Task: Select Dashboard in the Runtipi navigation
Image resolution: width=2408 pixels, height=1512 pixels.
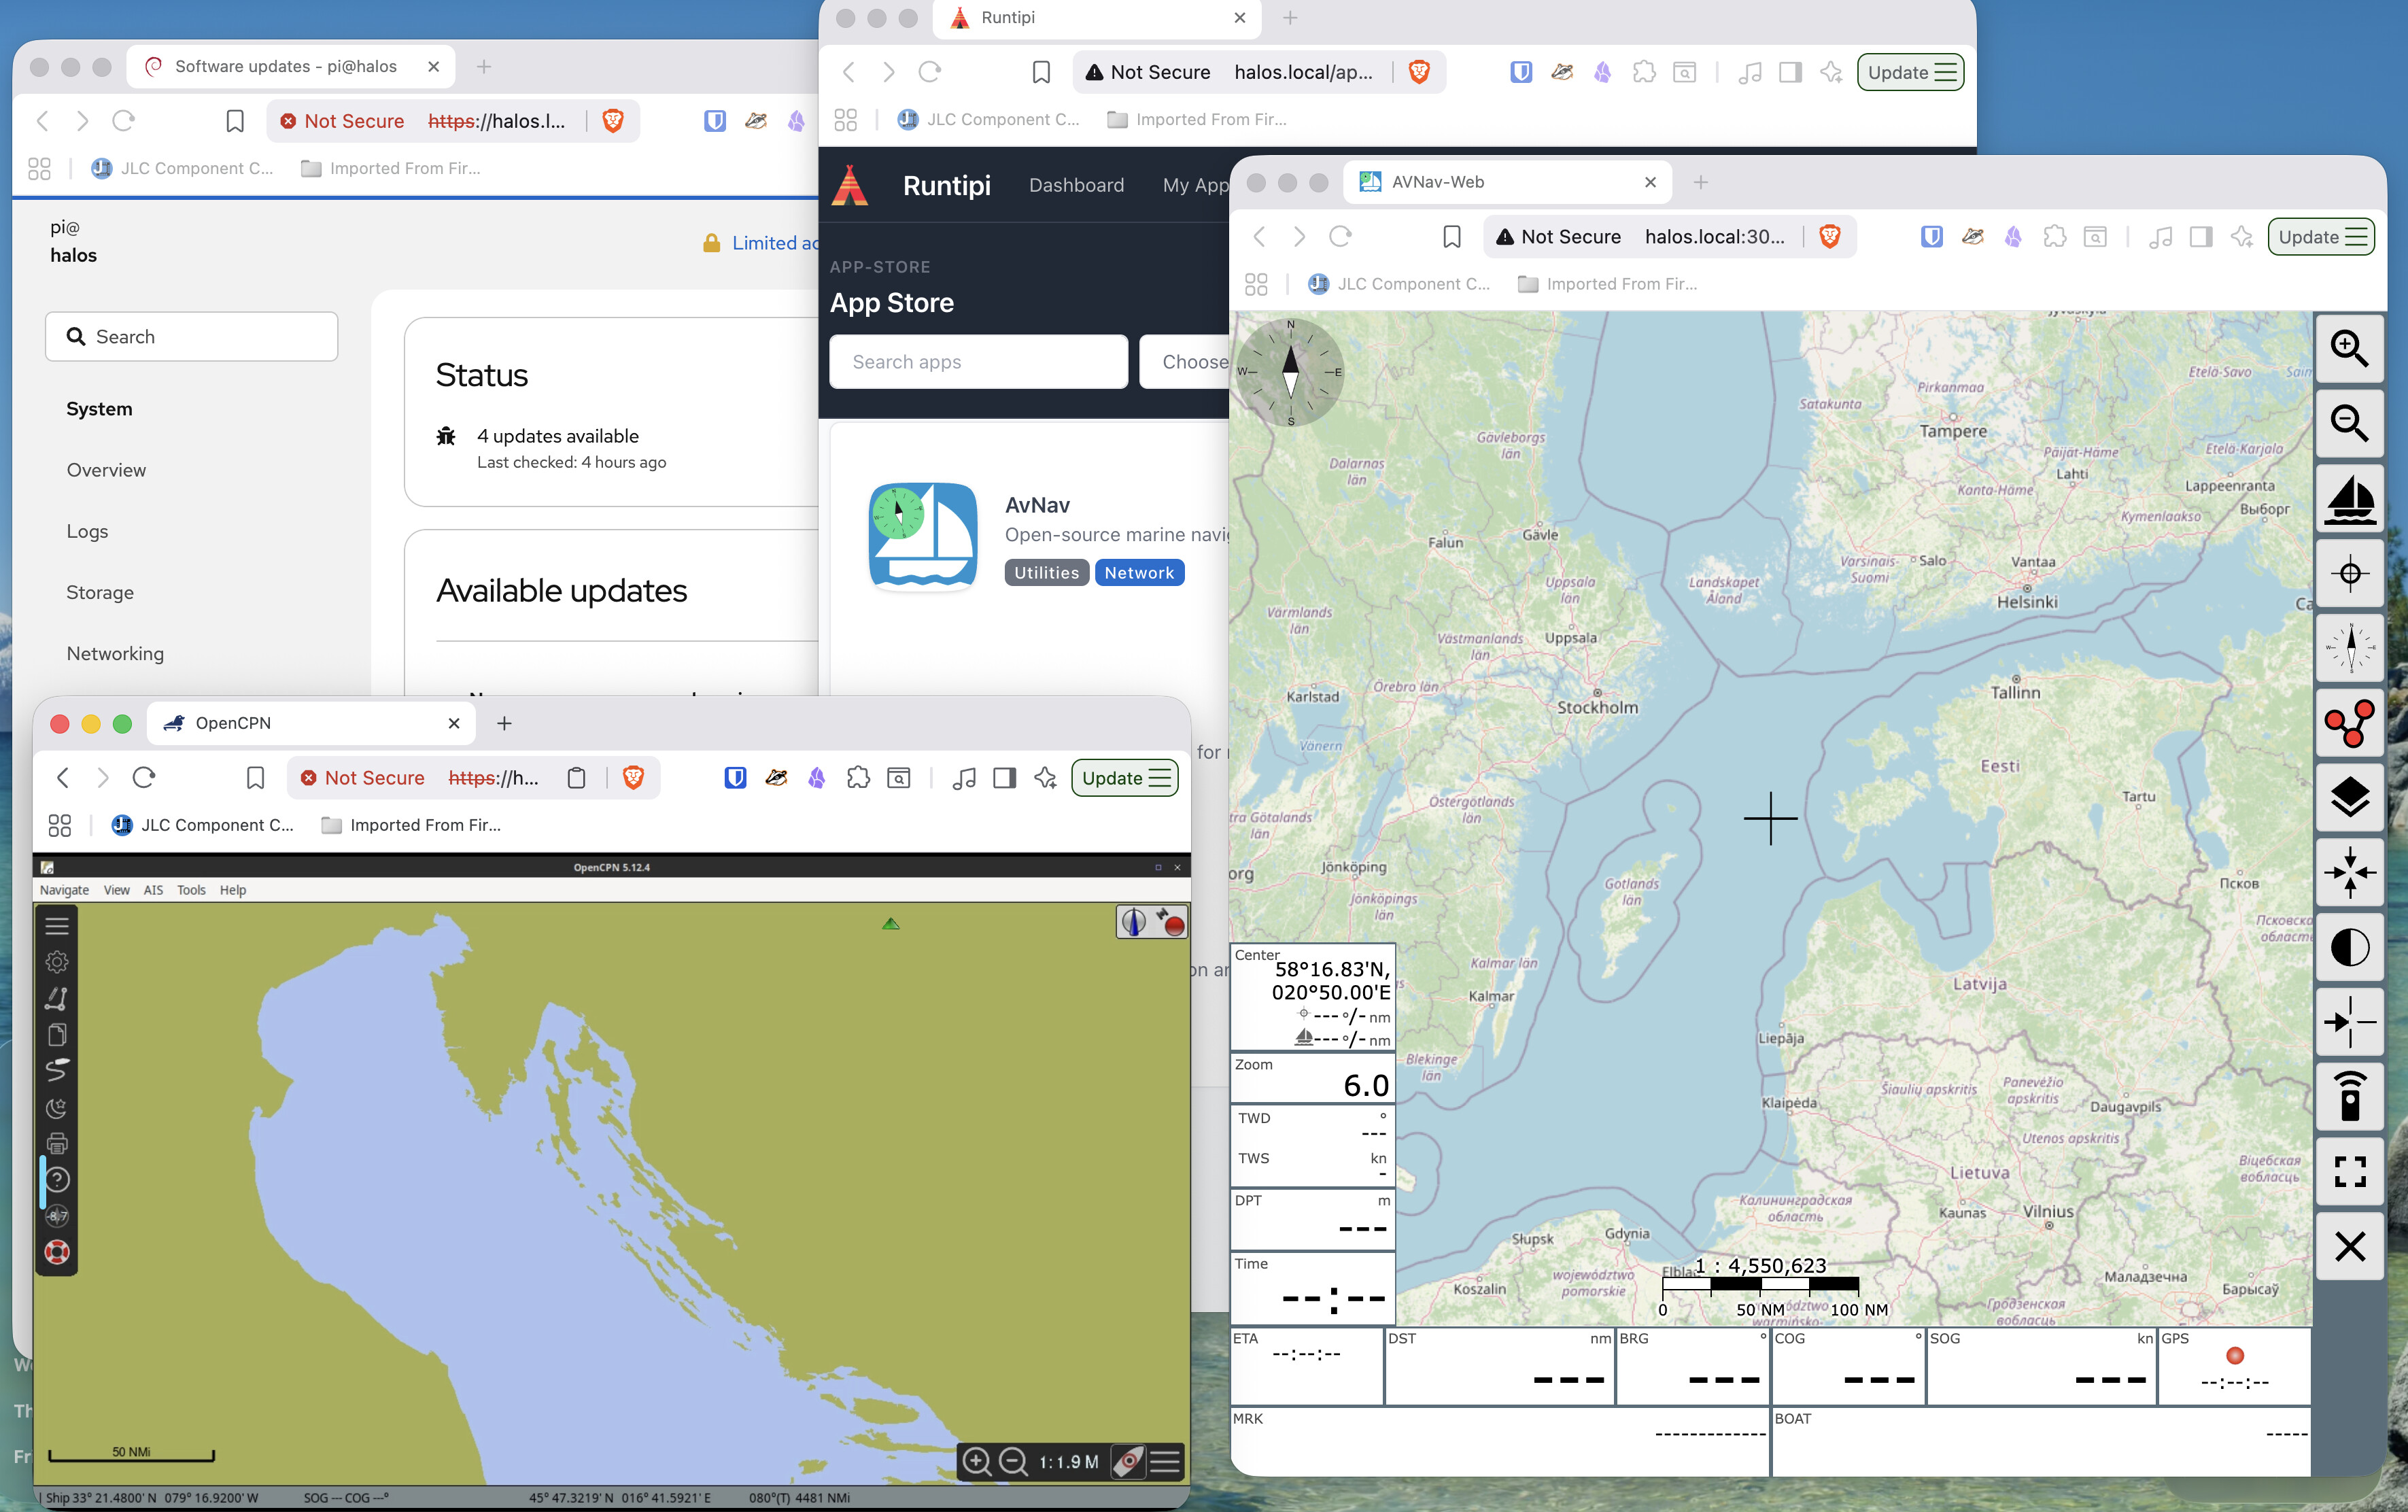Action: coord(1076,185)
